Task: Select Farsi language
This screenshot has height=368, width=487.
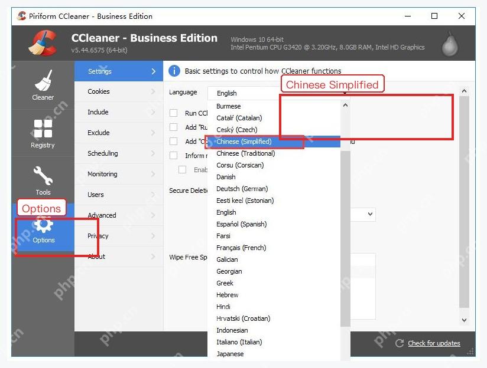Action: click(274, 236)
